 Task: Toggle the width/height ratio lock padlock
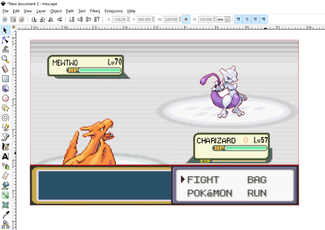point(186,19)
